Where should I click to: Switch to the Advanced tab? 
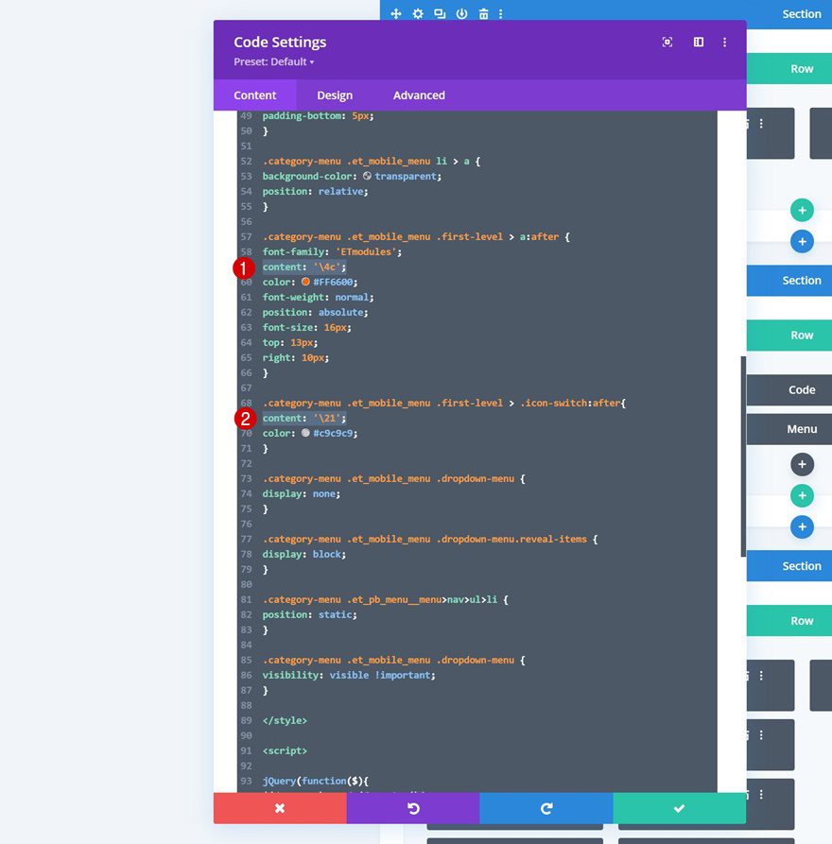pos(418,95)
